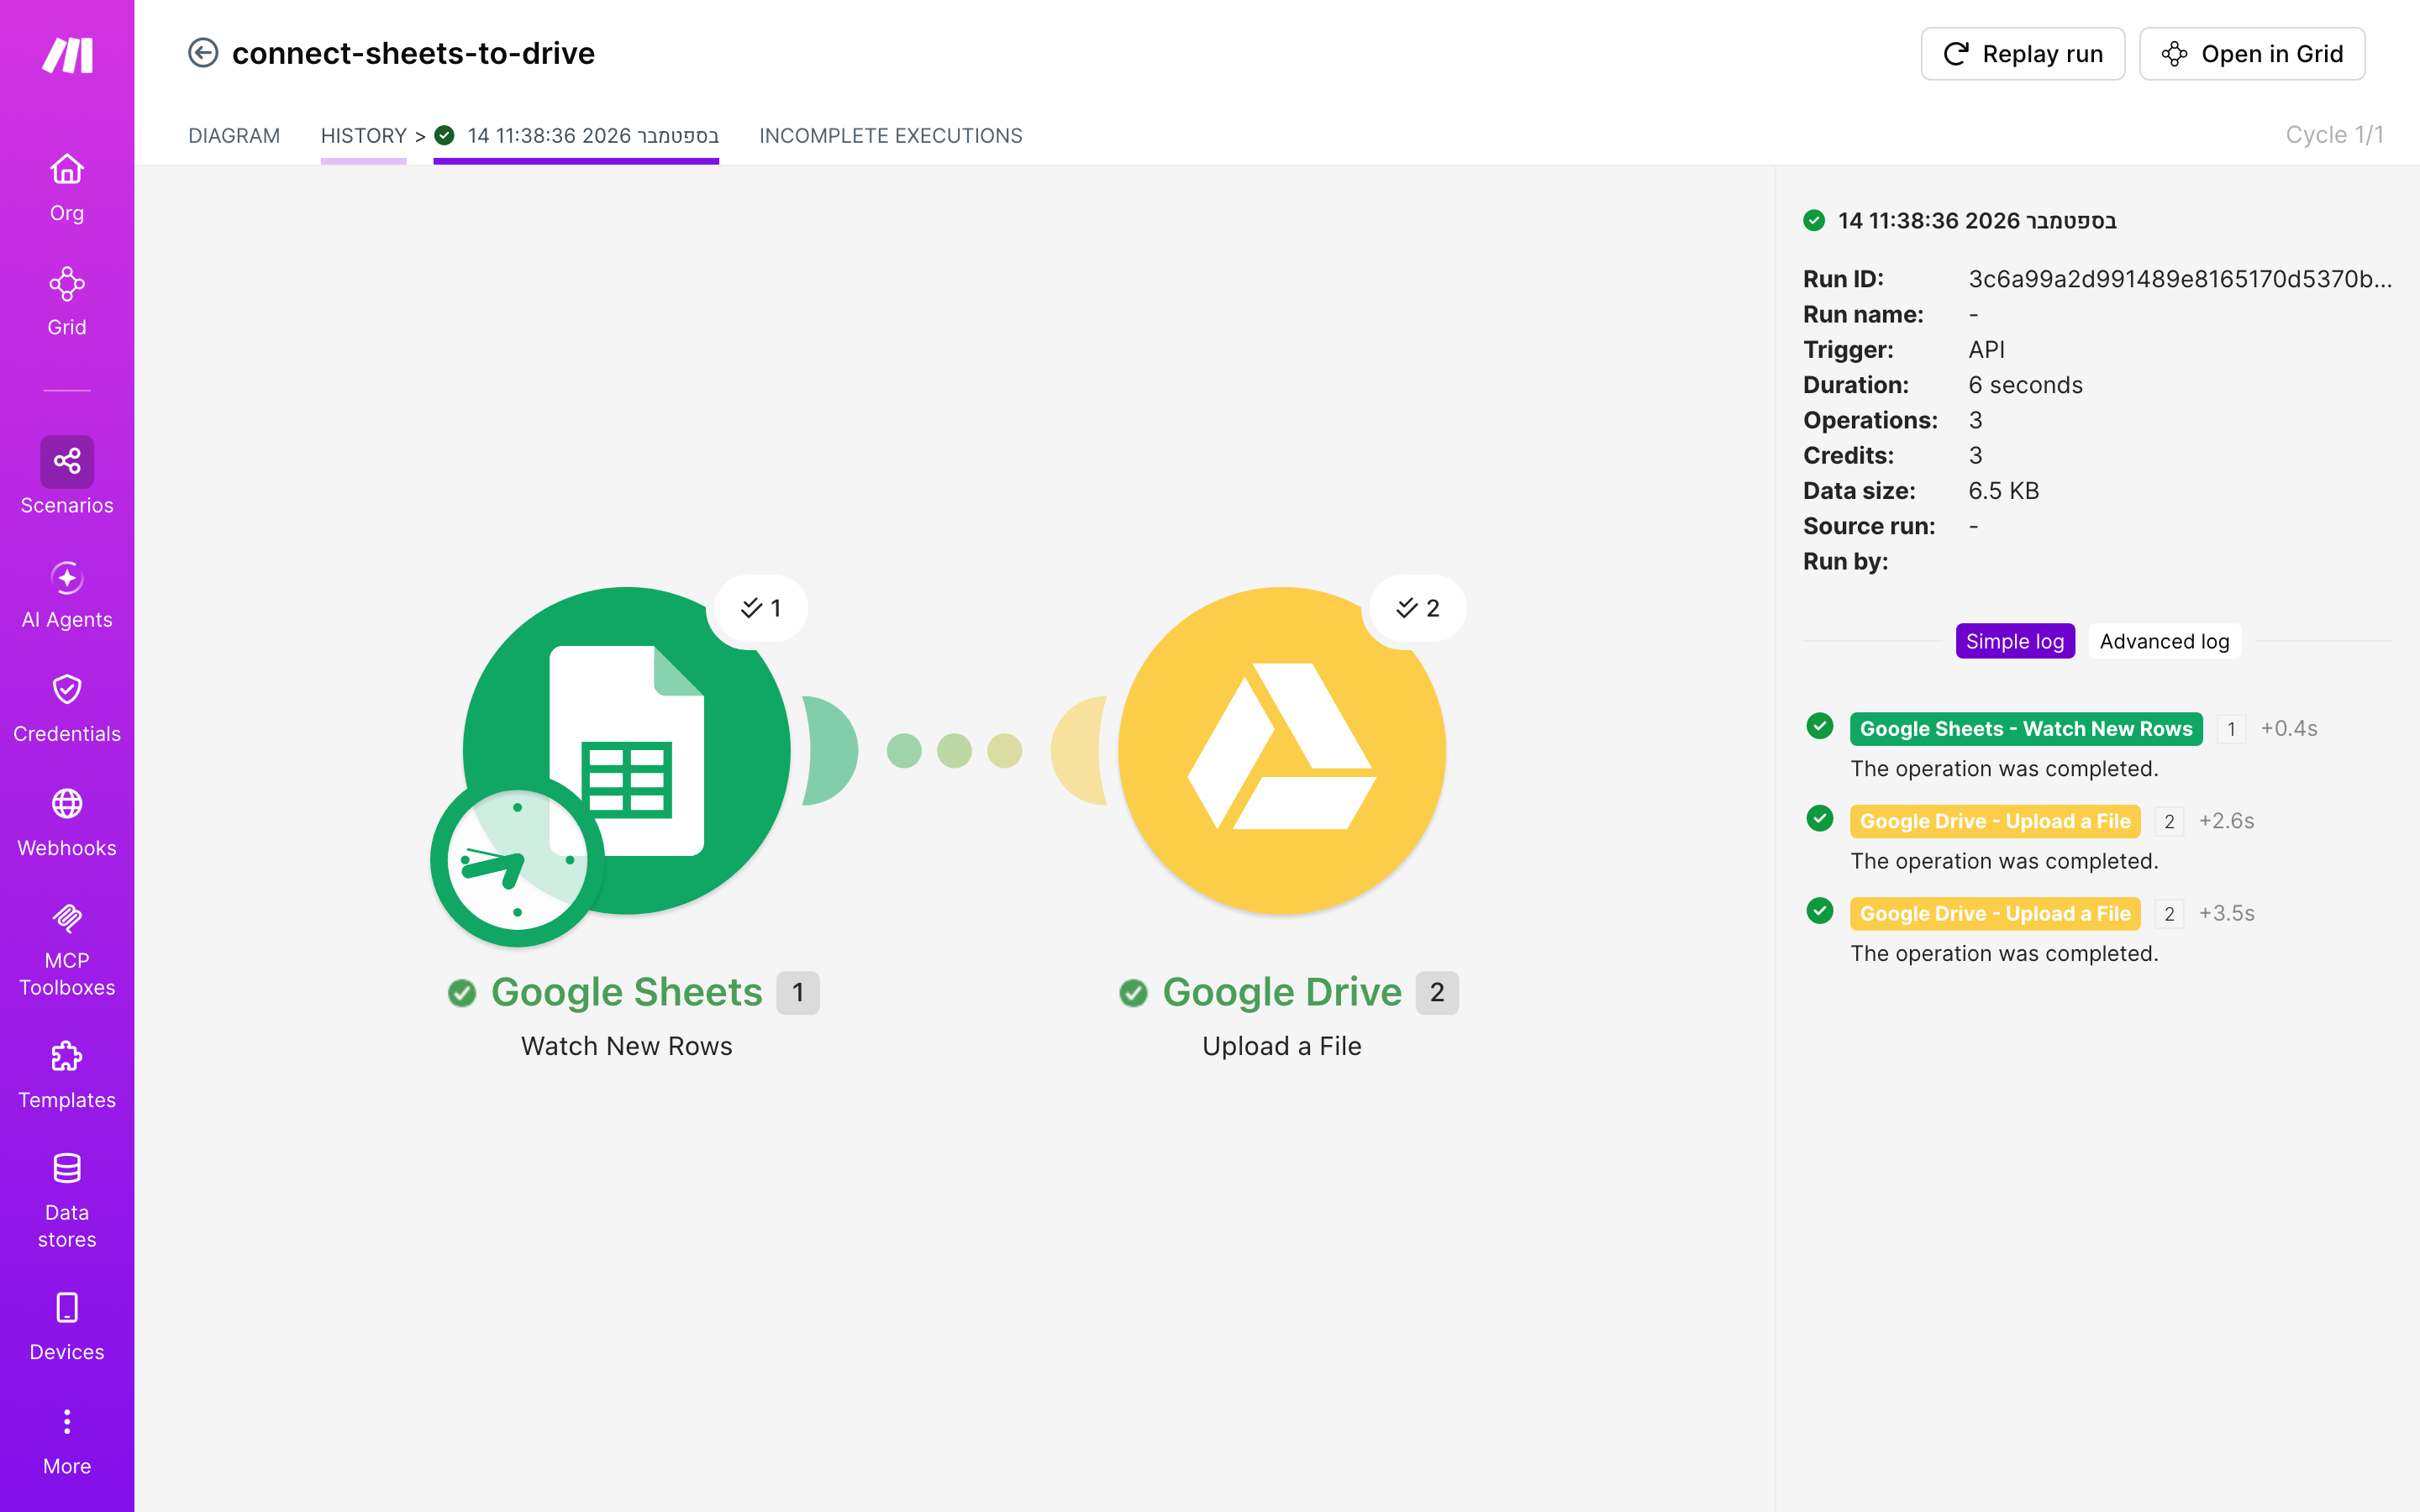Click the Data size value 6.5 KB

tap(2003, 491)
